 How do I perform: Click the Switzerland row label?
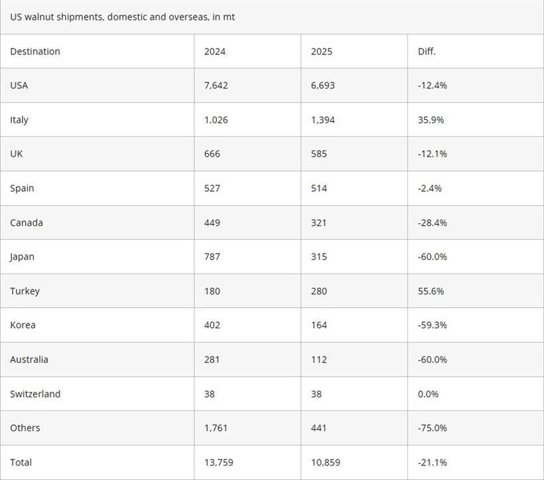35,394
